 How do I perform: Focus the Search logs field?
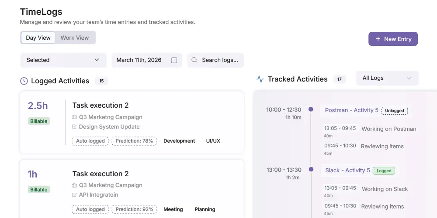[x=215, y=60]
